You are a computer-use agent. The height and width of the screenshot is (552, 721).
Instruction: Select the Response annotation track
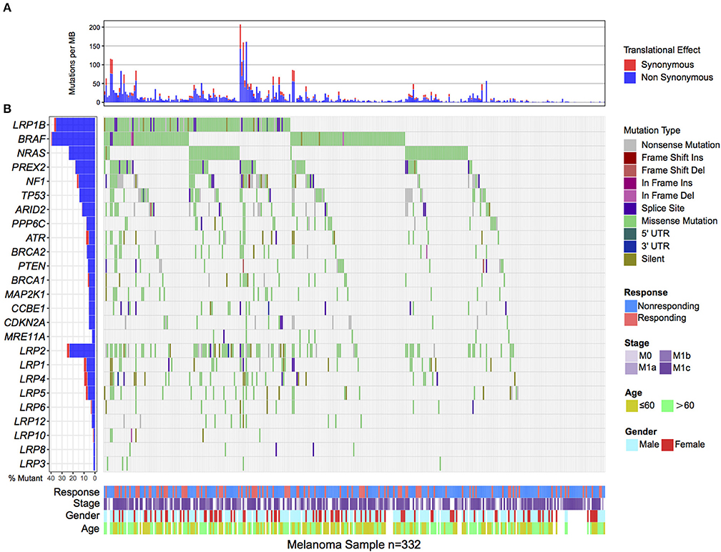coord(355,492)
